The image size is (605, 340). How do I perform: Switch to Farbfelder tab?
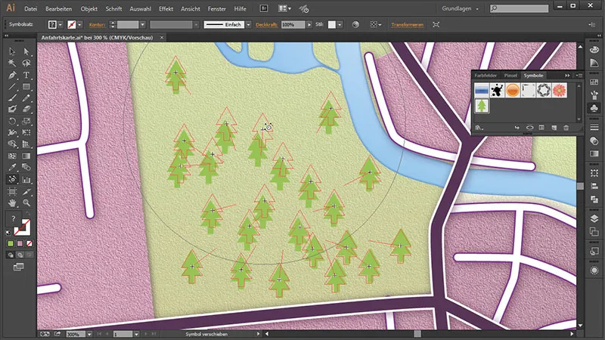coord(486,76)
